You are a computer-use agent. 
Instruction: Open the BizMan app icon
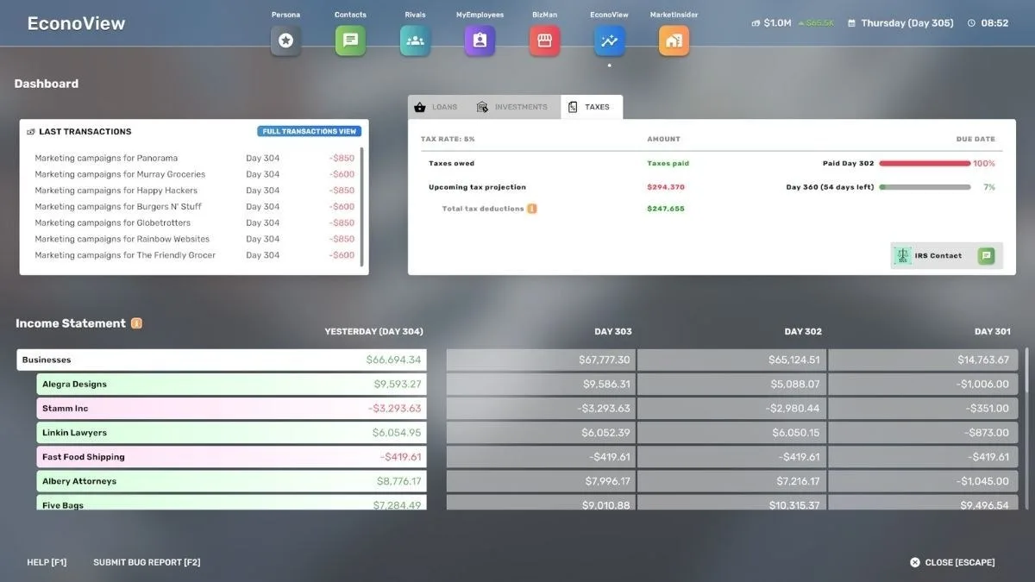click(x=544, y=41)
